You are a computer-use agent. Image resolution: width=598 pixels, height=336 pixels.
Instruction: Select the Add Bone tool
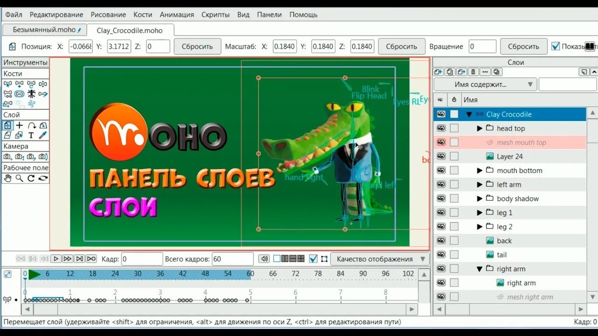coord(19,84)
